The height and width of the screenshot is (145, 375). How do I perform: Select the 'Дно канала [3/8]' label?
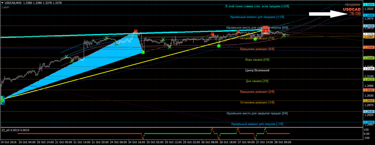(x=257, y=81)
